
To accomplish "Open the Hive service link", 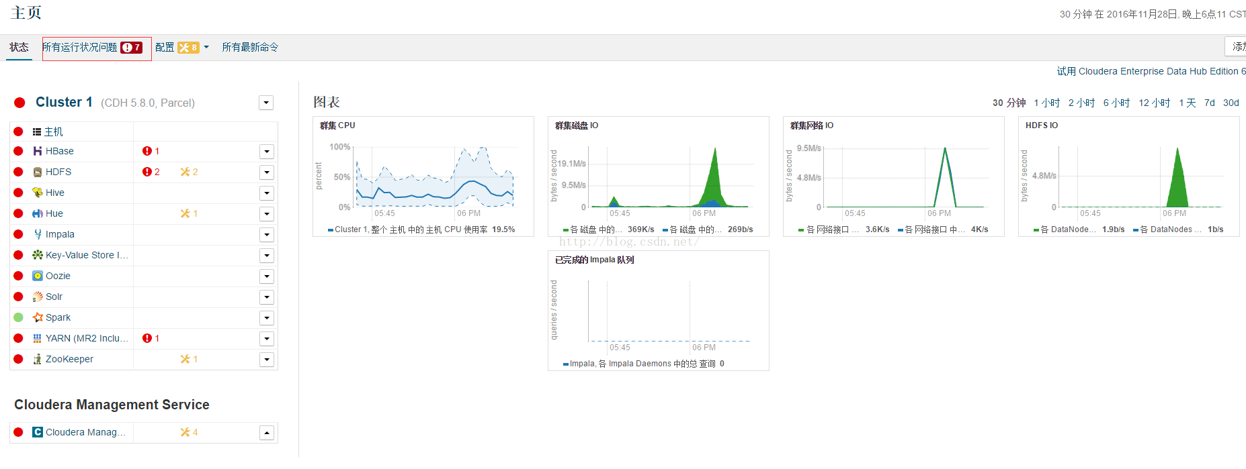I will [x=55, y=193].
